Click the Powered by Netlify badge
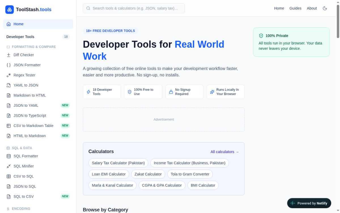The width and height of the screenshot is (340, 213). click(x=309, y=203)
